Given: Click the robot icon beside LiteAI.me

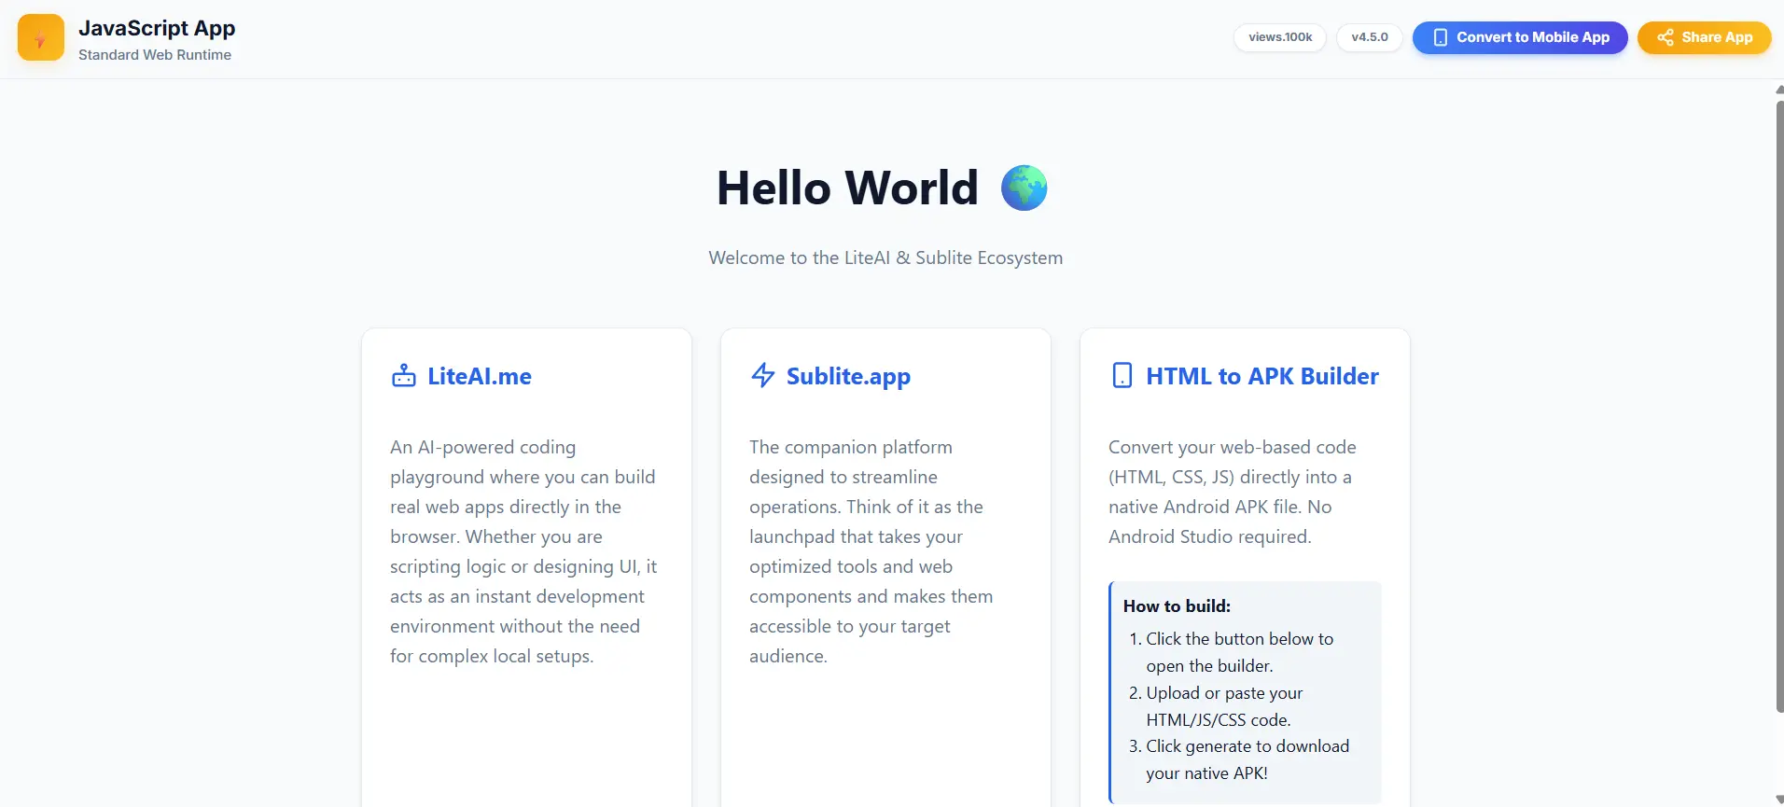Looking at the screenshot, I should tap(404, 375).
